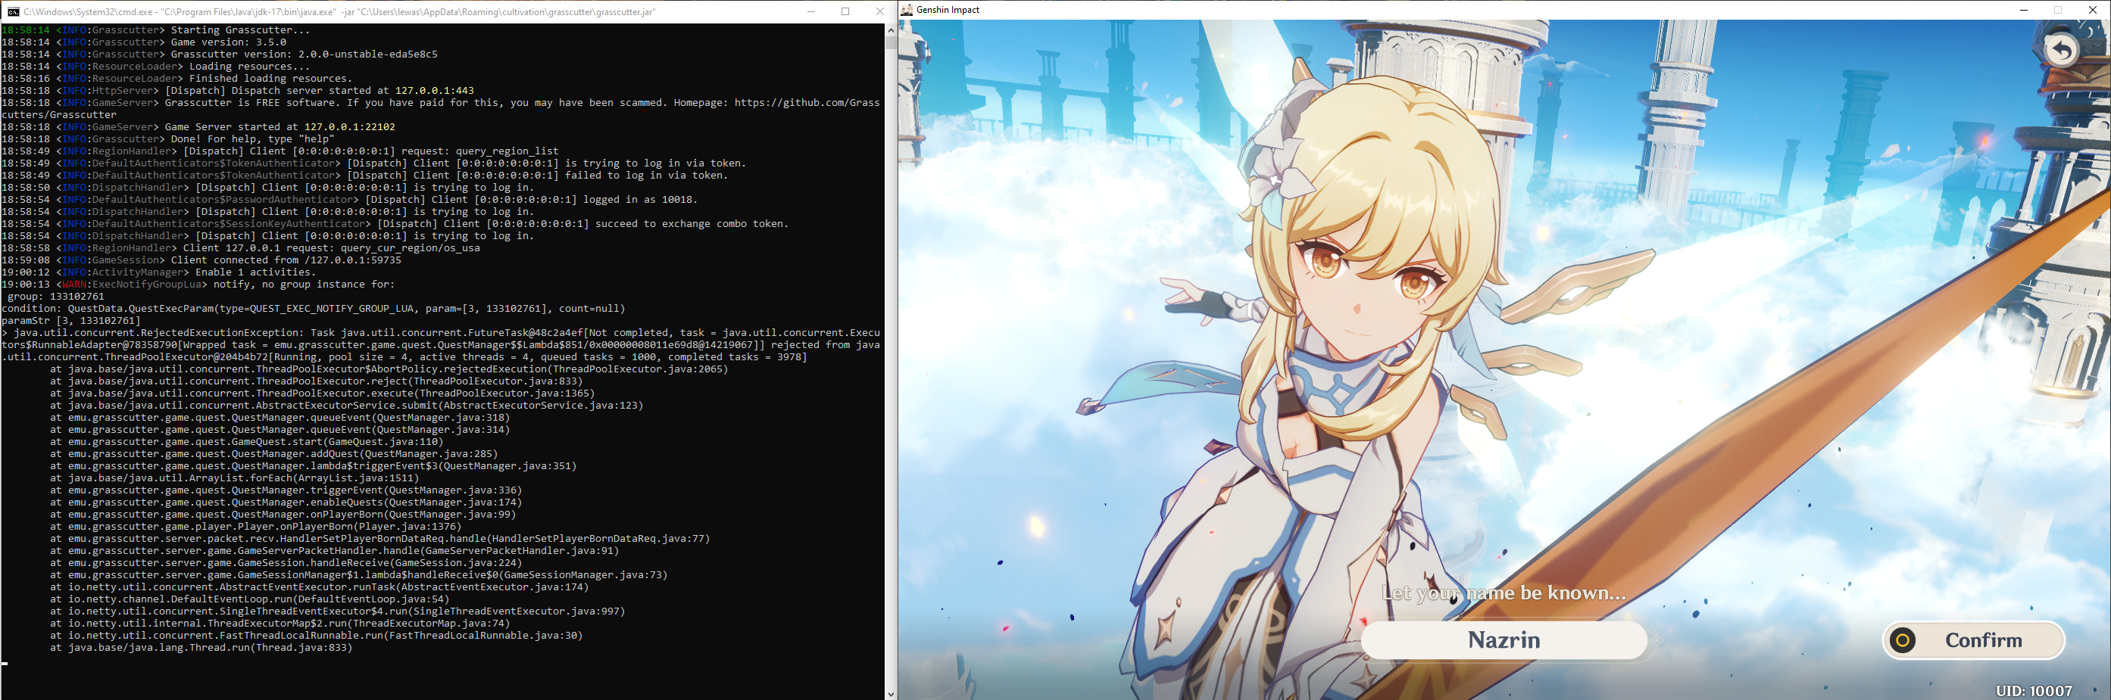The image size is (2111, 700).
Task: Click "Finished loading resources." in the console
Action: 177,79
